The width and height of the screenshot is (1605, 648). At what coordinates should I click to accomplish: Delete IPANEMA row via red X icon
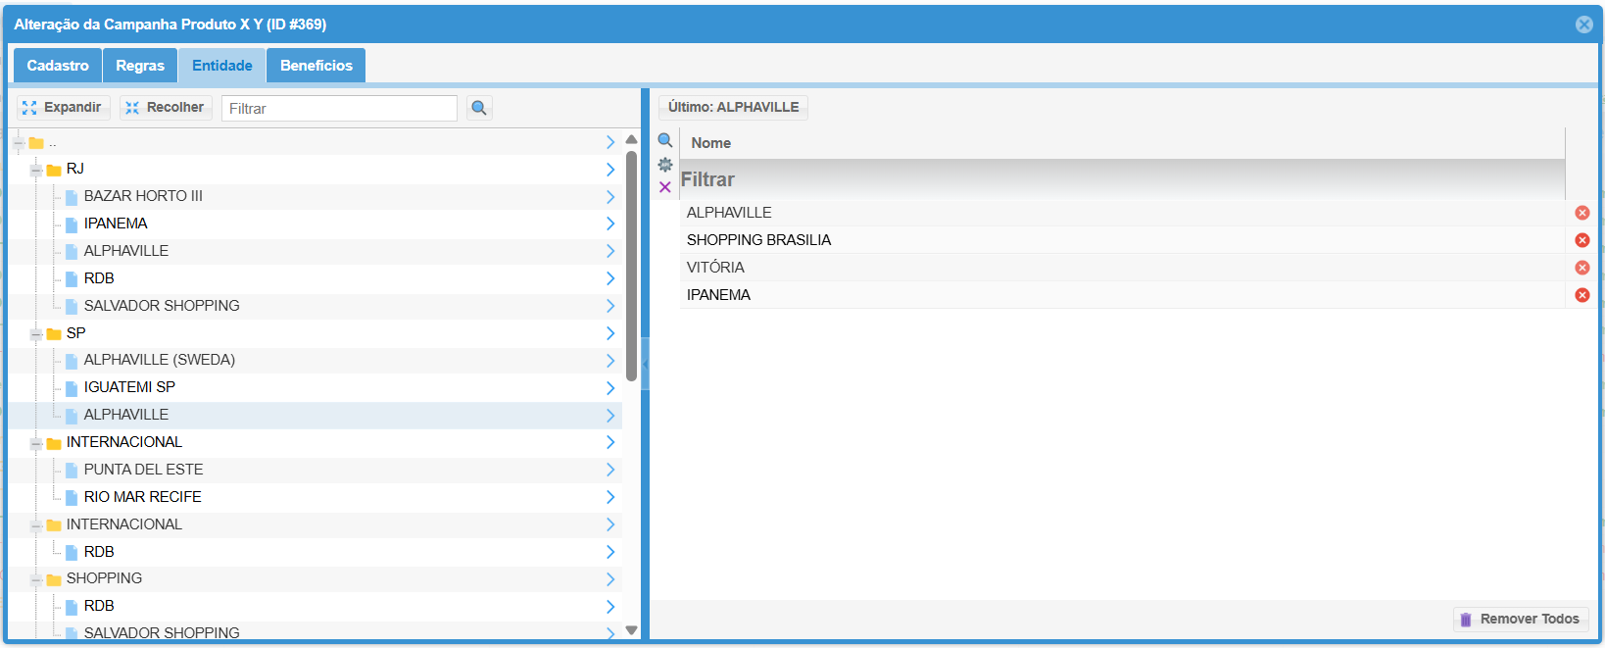tap(1581, 295)
